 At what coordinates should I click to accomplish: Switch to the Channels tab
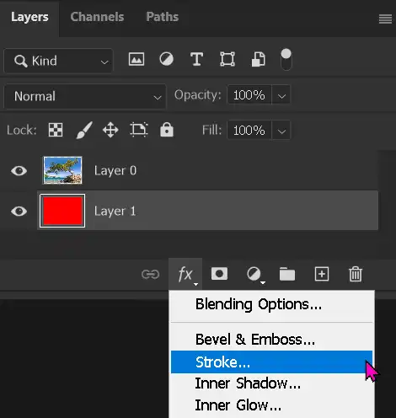tap(97, 17)
